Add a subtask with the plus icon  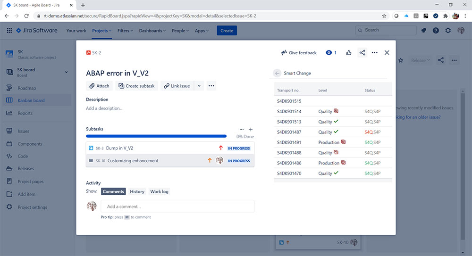click(x=251, y=129)
